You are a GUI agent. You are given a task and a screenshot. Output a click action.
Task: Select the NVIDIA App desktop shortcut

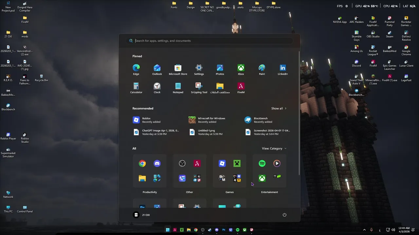tap(340, 20)
